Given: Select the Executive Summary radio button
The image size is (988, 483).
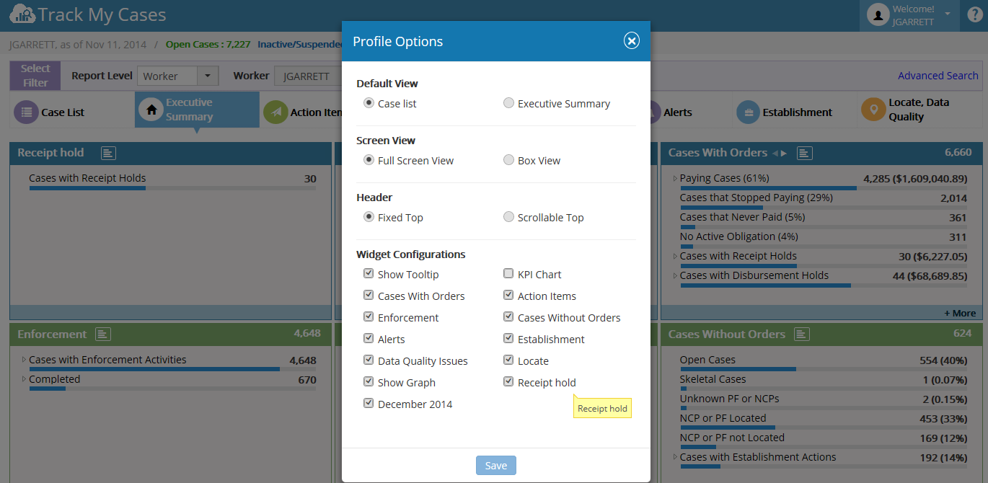Looking at the screenshot, I should [x=508, y=103].
